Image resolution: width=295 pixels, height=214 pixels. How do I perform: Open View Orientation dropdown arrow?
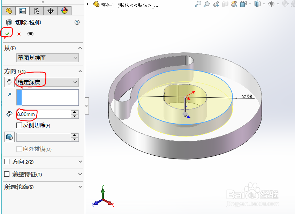click(x=250, y=4)
